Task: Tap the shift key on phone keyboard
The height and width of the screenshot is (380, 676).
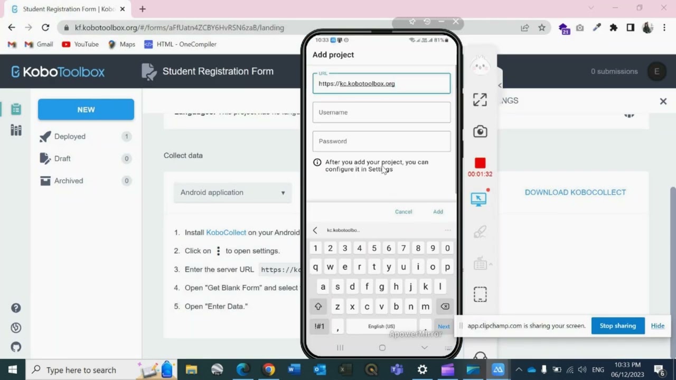Action: (x=318, y=307)
